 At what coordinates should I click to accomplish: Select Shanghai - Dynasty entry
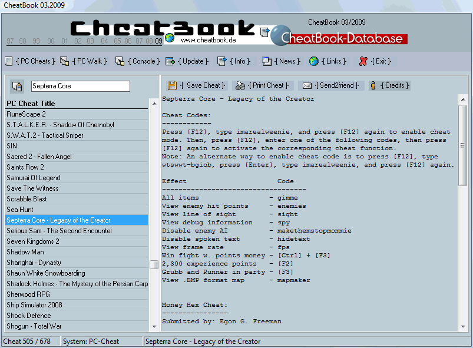[x=77, y=263]
